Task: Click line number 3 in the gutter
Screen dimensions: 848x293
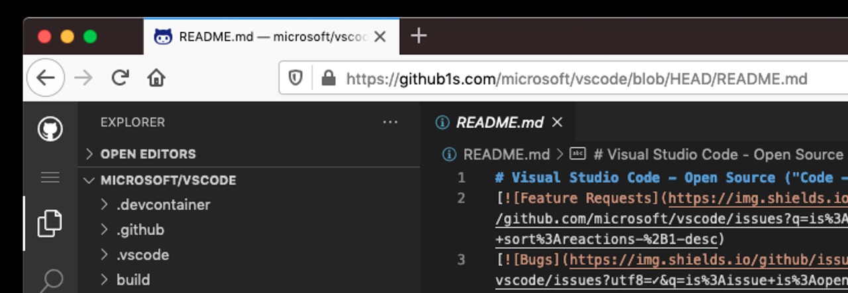Action: coord(461,260)
